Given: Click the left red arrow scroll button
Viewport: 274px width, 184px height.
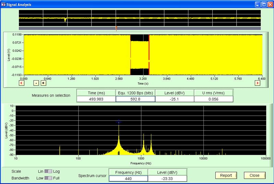Looking at the screenshot, I should click(x=22, y=83).
